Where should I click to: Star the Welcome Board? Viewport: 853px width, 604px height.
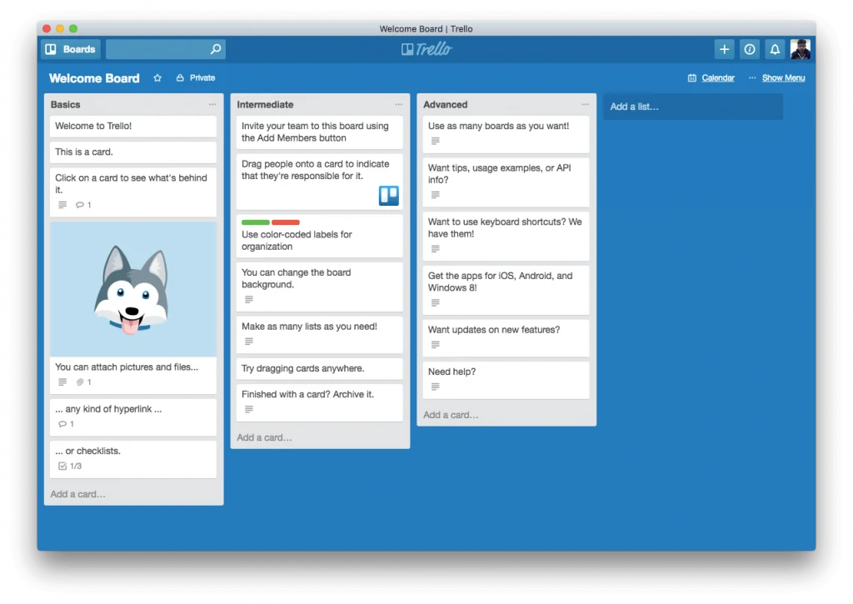pos(157,77)
